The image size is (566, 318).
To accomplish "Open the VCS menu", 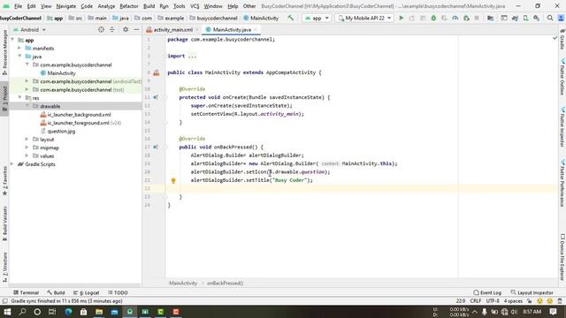I will point(195,6).
